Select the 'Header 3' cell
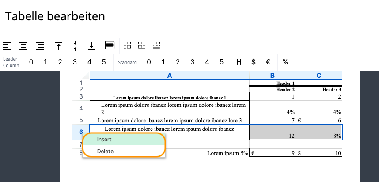This screenshot has height=182, width=379. tap(319, 89)
